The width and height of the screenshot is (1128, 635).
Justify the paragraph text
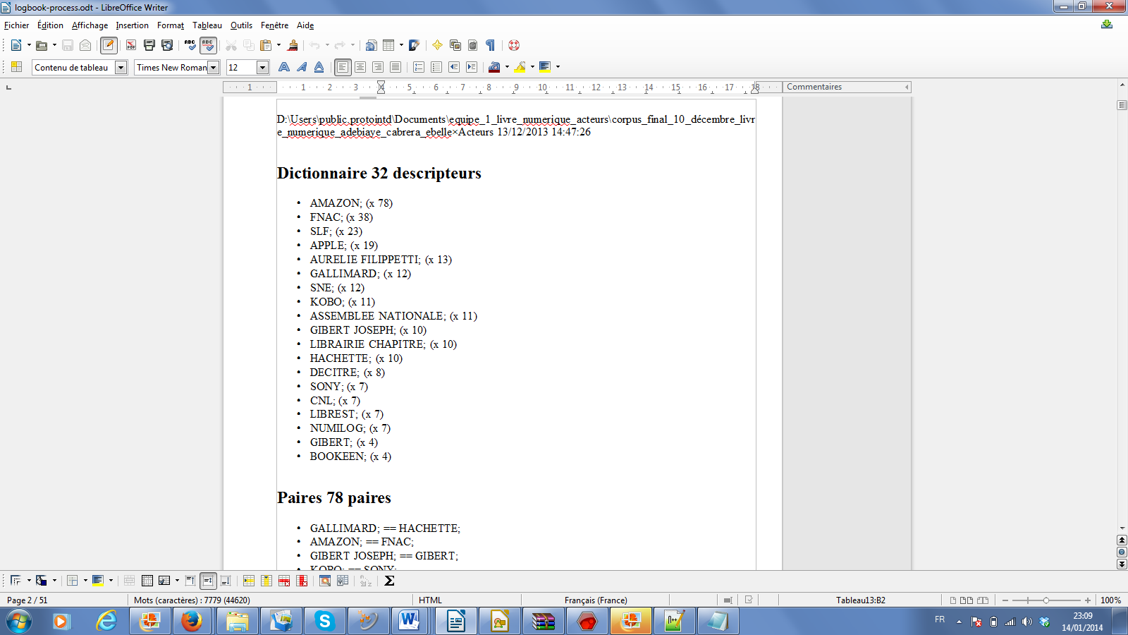click(396, 67)
